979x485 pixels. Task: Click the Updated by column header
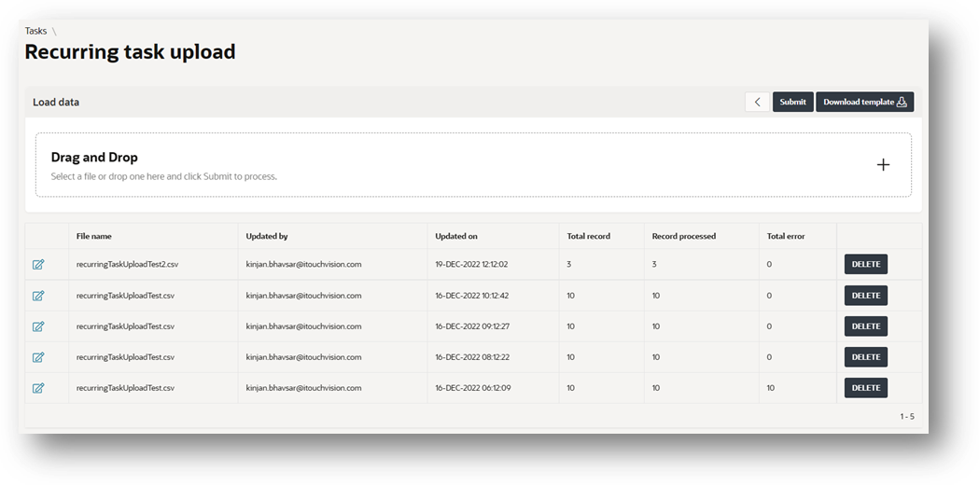[x=267, y=237]
